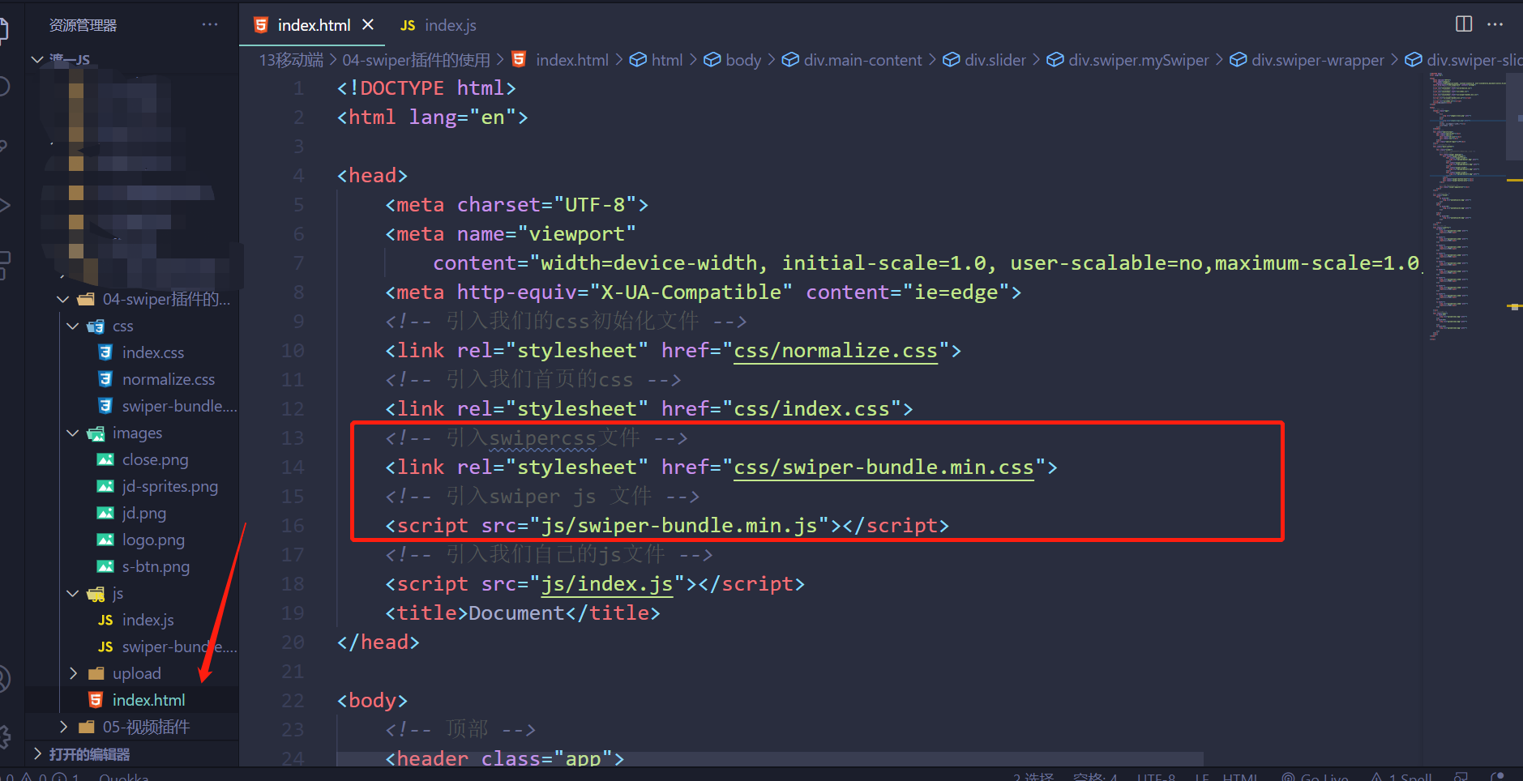This screenshot has height=781, width=1523.
Task: Click line number 14 in the gutter
Action: (x=293, y=467)
